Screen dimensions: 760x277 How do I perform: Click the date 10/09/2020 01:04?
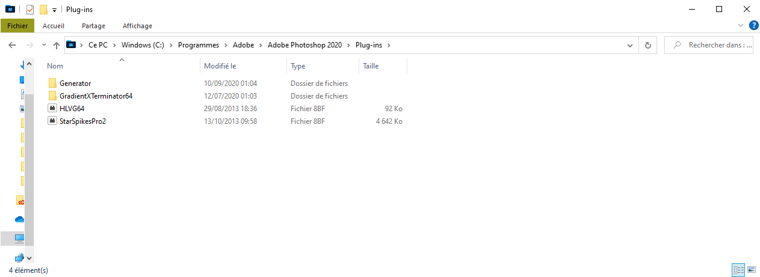[x=230, y=84]
